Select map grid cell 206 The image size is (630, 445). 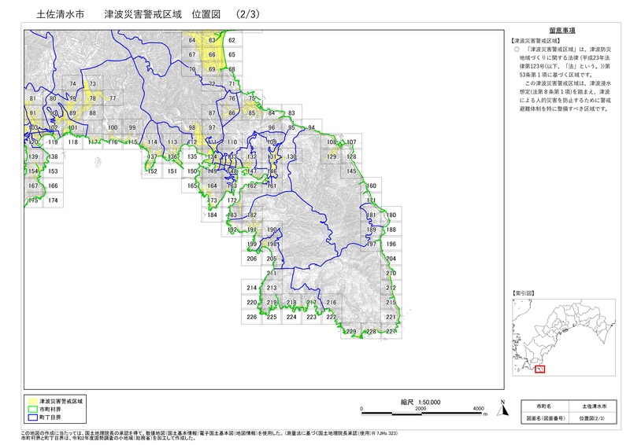251,259
